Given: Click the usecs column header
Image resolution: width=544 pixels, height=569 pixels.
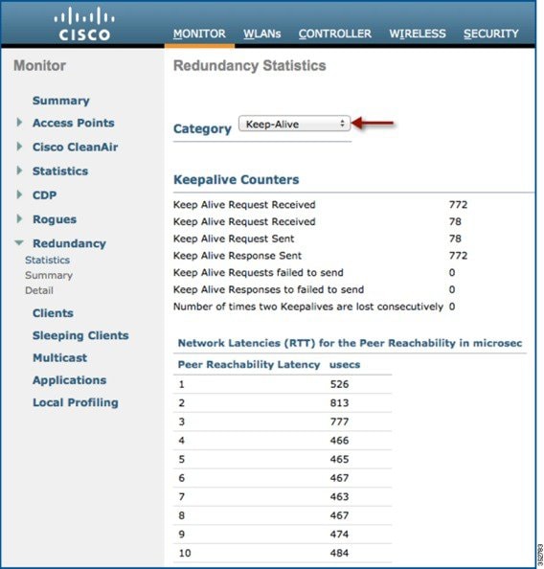Looking at the screenshot, I should click(345, 365).
